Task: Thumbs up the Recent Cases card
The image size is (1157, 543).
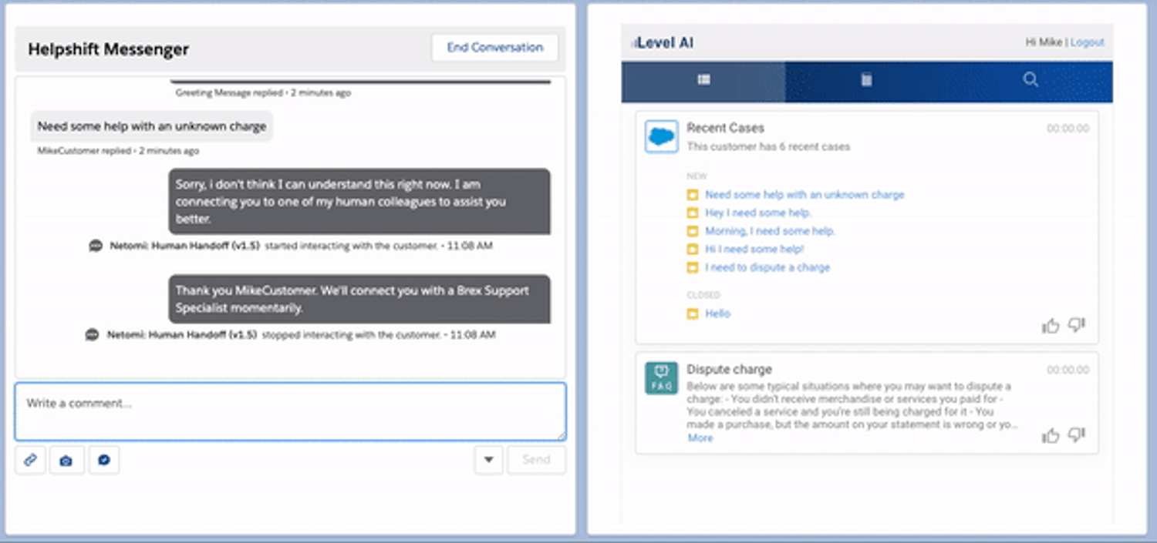Action: (1051, 326)
